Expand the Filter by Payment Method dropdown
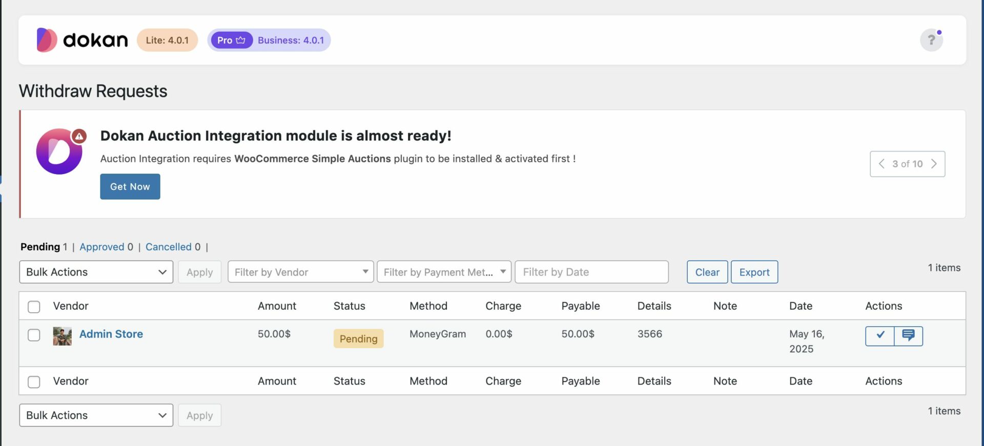 [444, 272]
